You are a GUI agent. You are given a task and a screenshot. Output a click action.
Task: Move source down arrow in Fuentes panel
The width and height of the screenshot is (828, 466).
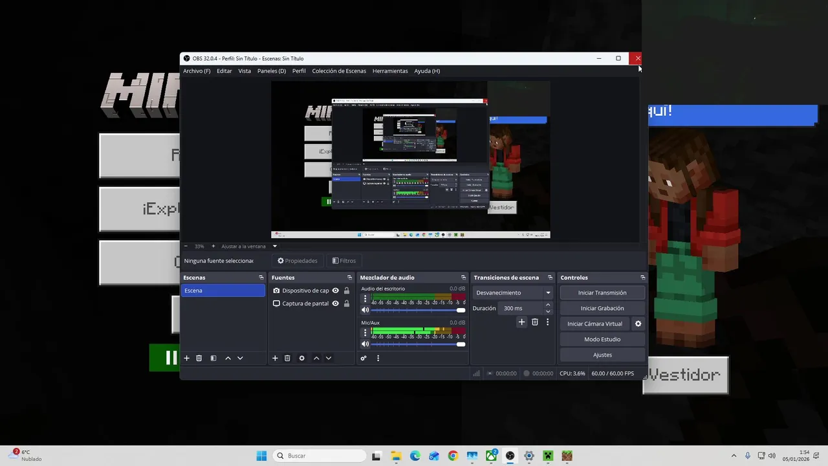(x=329, y=358)
